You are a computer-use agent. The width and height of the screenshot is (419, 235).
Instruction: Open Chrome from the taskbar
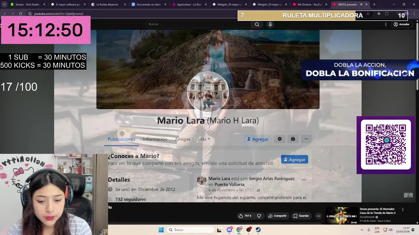(x=239, y=230)
